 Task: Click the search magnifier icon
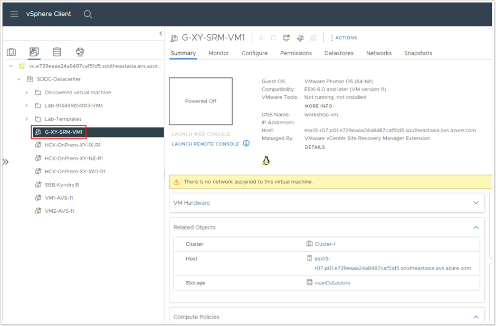click(x=88, y=14)
